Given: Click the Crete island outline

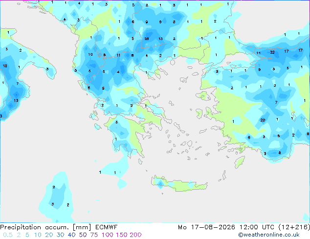Looking at the screenshot, I should [x=179, y=184].
